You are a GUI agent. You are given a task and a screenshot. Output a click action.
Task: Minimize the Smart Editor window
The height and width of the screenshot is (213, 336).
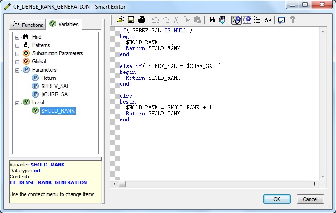(293, 5)
